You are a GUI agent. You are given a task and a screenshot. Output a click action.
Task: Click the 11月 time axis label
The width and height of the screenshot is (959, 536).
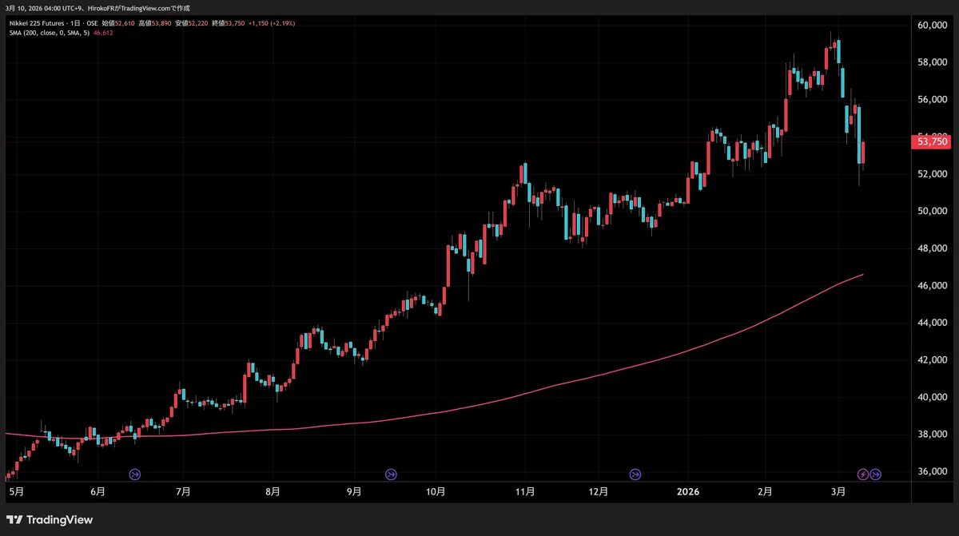point(525,492)
